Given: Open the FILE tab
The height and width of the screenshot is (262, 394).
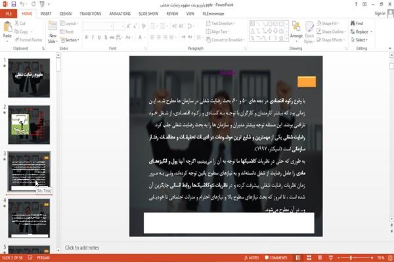Looking at the screenshot, I should coord(9,14).
